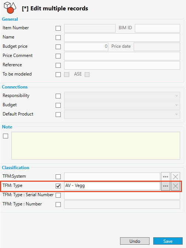Click the Undo button
Image resolution: width=186 pixels, height=248 pixels.
pos(135,241)
